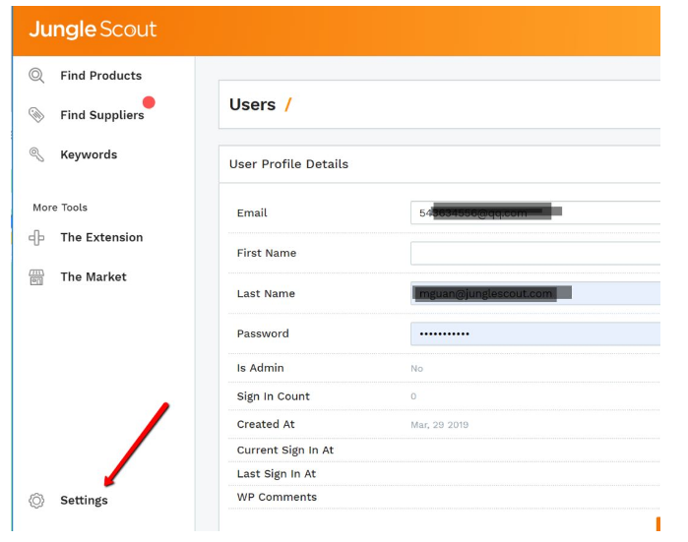Click the Keywords key icon
Viewport: 688px width, 542px height.
[x=36, y=154]
